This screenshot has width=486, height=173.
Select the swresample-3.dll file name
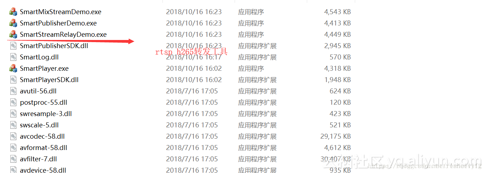click(46, 114)
